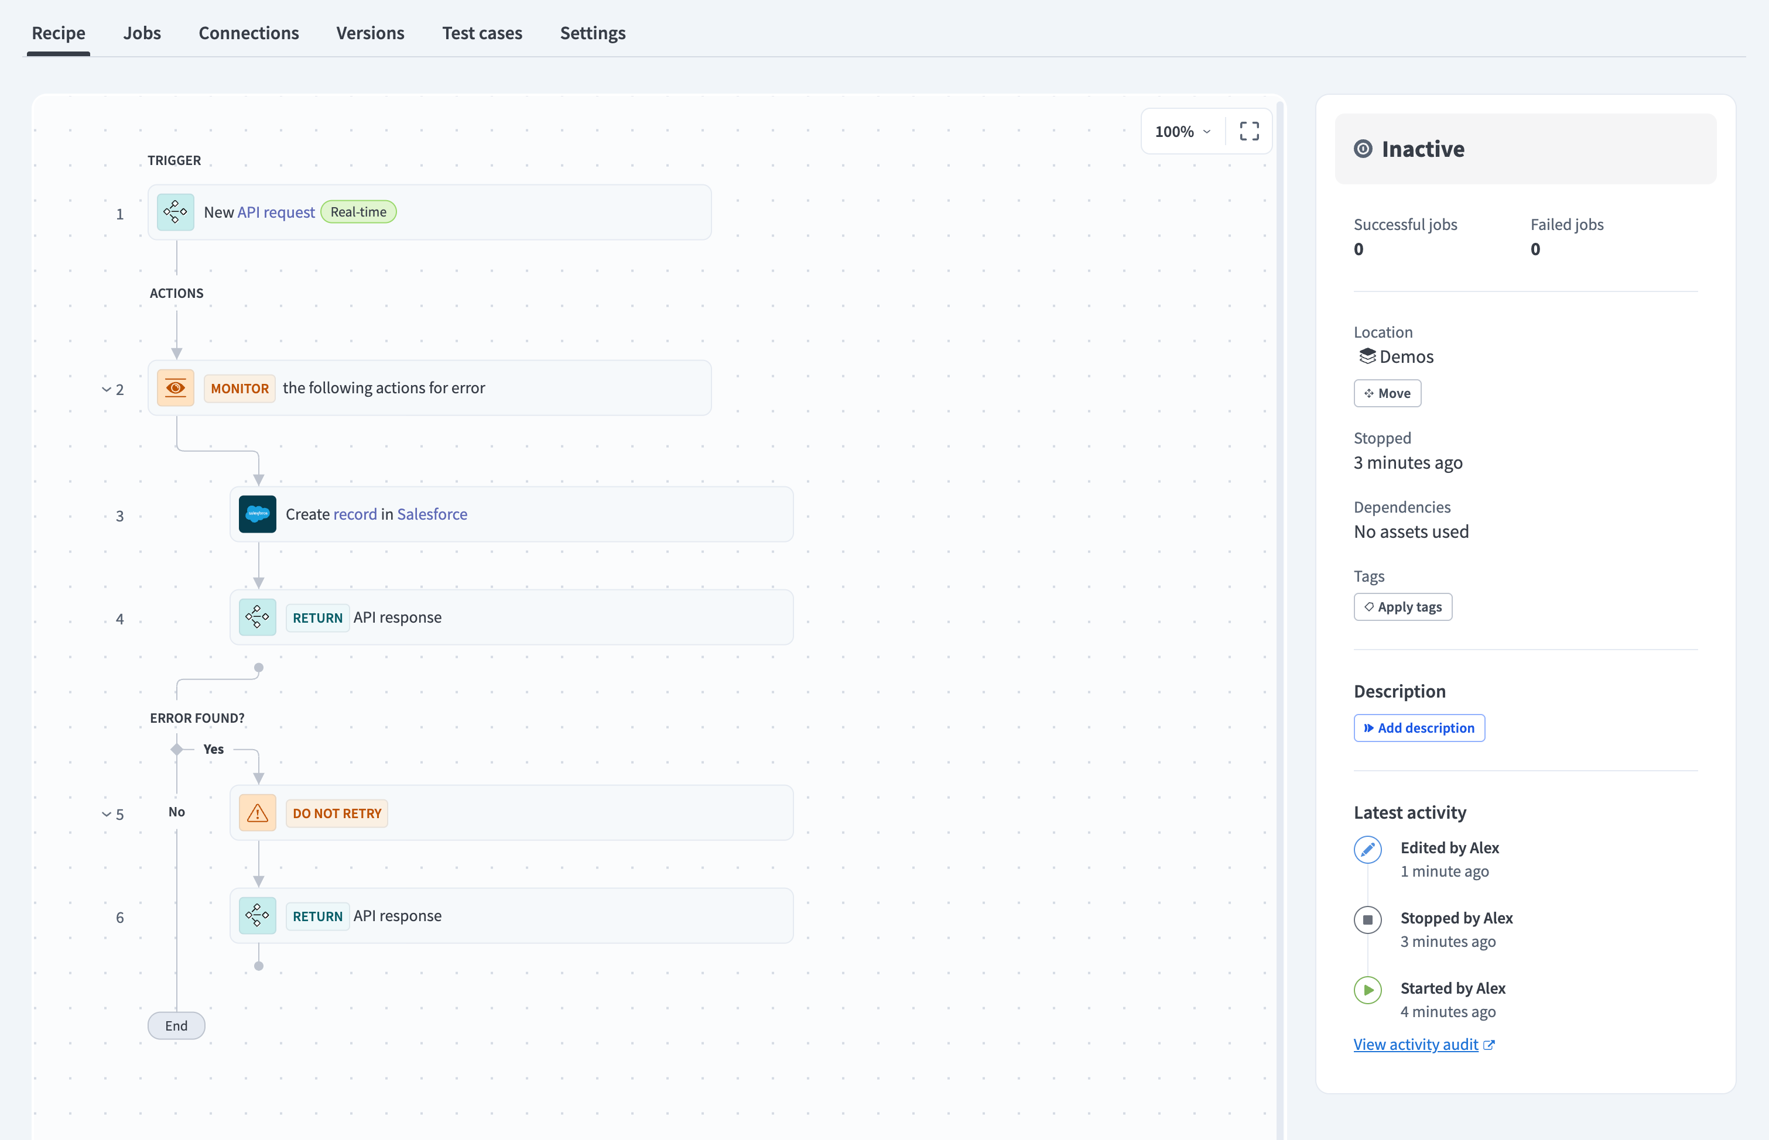Screen dimensions: 1769x1140
Task: Select step number 1
Action: pos(120,215)
